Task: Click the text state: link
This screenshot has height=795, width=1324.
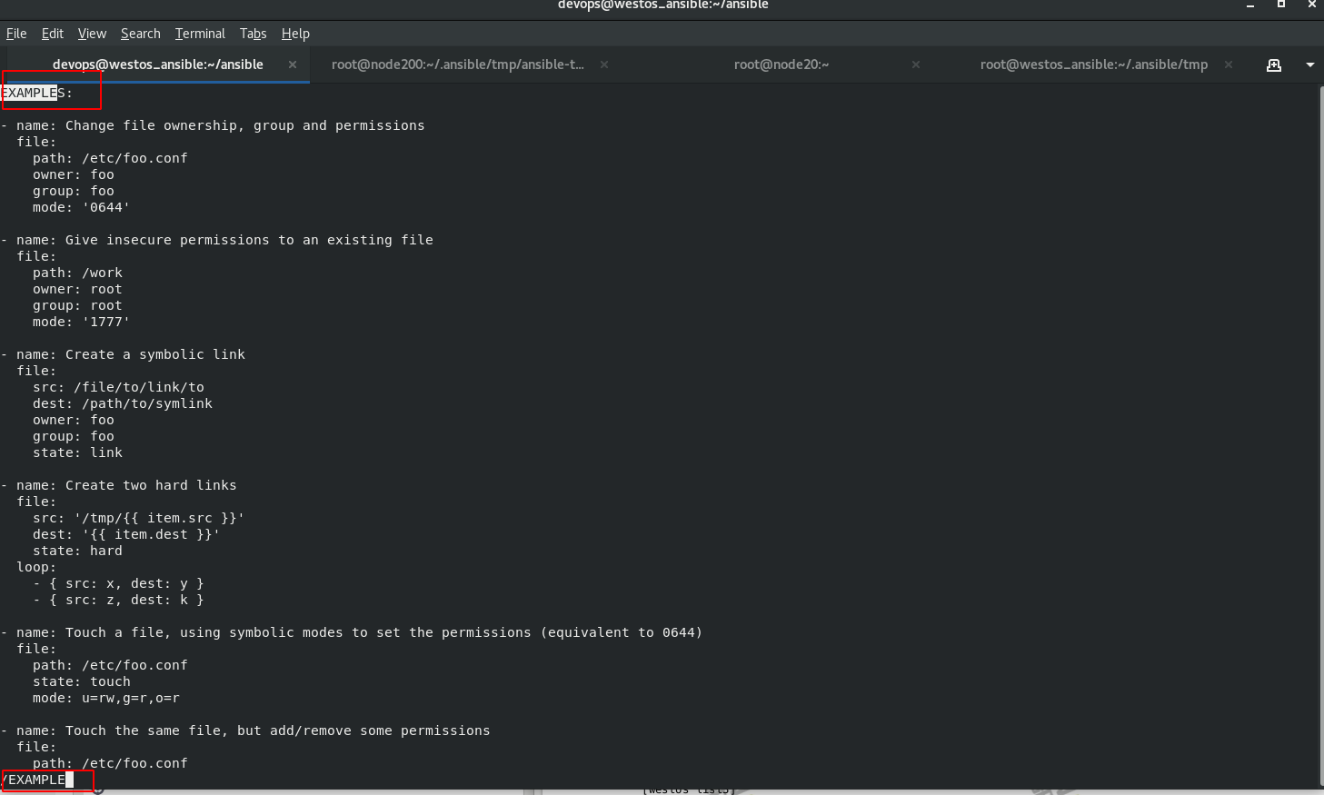Action: pos(77,452)
